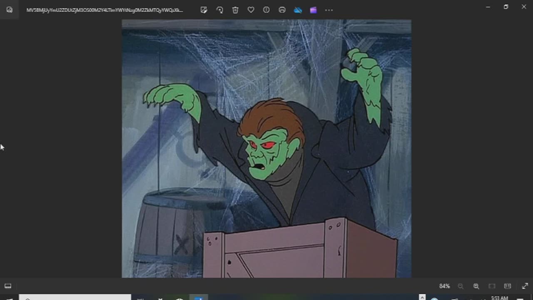Enter full screen with the expand arrows

[x=525, y=286]
